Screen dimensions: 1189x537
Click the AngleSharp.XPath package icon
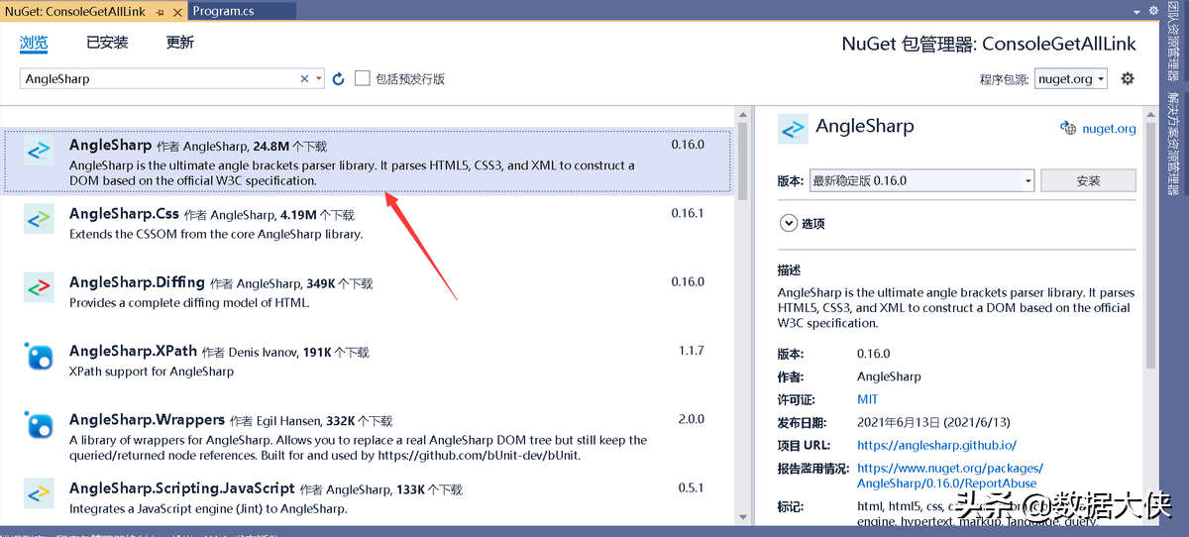[x=38, y=356]
